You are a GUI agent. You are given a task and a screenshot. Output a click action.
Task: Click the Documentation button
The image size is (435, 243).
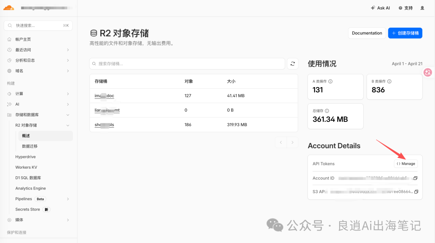367,33
